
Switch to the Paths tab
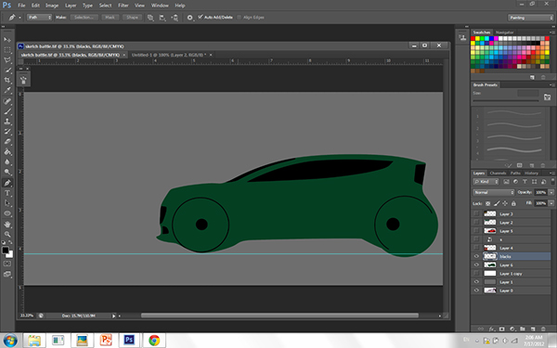point(515,173)
